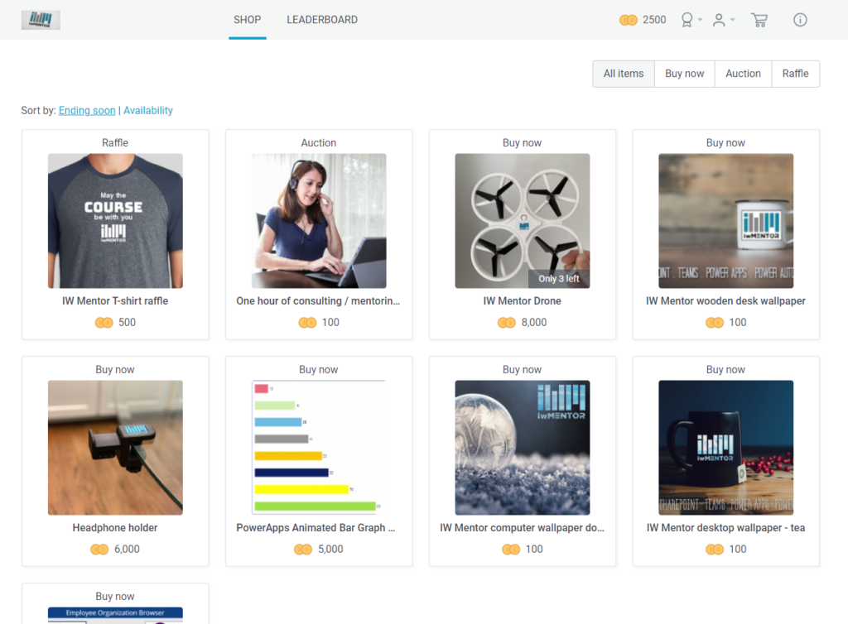The width and height of the screenshot is (848, 624).
Task: Filter by Buy now items
Action: click(x=685, y=74)
